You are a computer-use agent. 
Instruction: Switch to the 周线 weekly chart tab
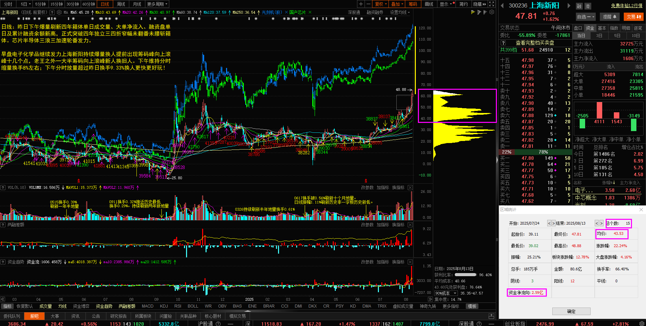(121, 4)
